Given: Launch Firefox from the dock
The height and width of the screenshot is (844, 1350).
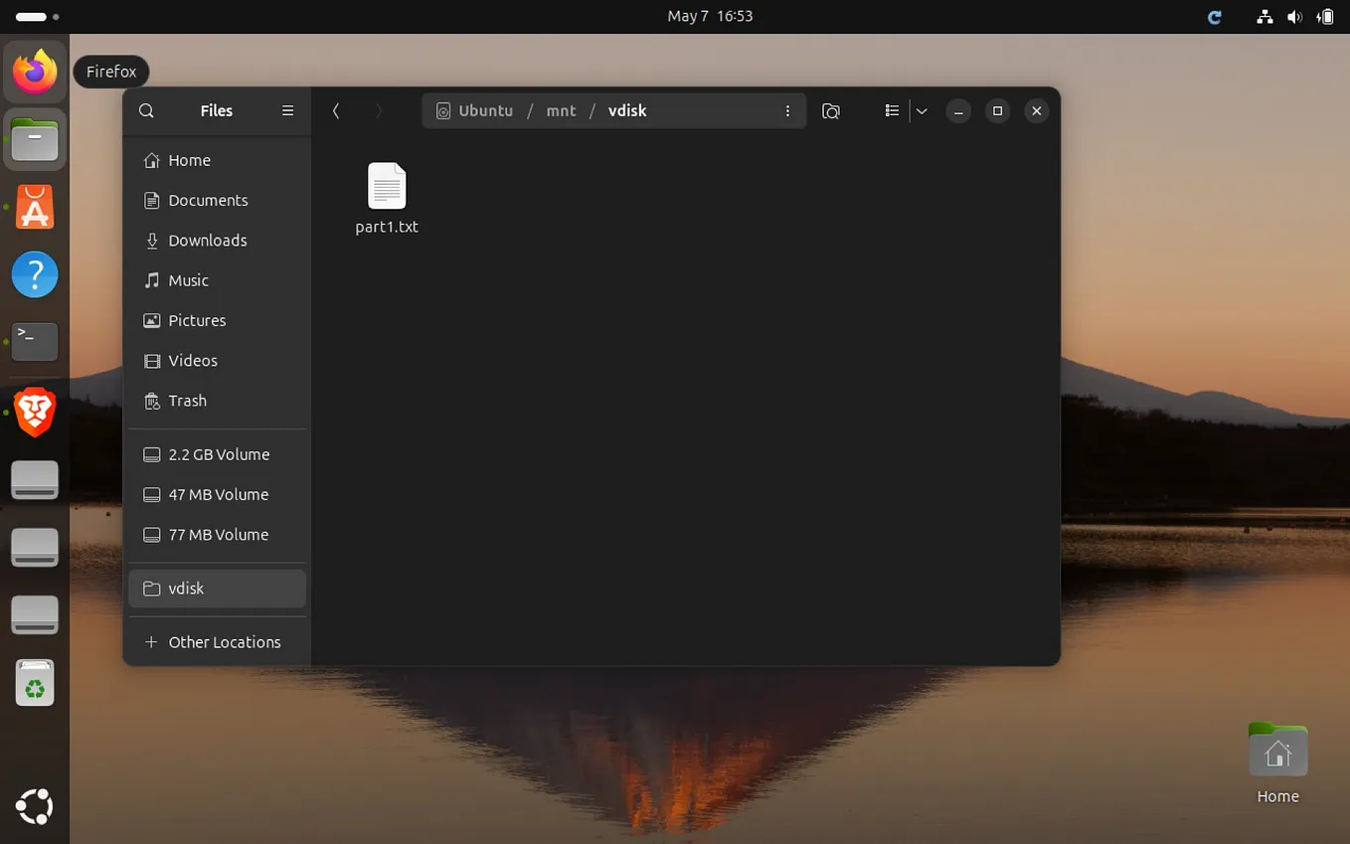Looking at the screenshot, I should coord(35,71).
